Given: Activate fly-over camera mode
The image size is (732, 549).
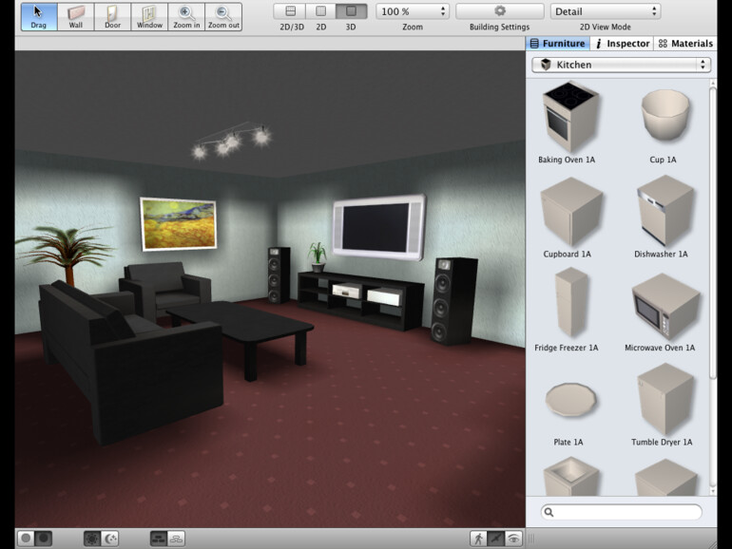Looking at the screenshot, I should [x=496, y=539].
